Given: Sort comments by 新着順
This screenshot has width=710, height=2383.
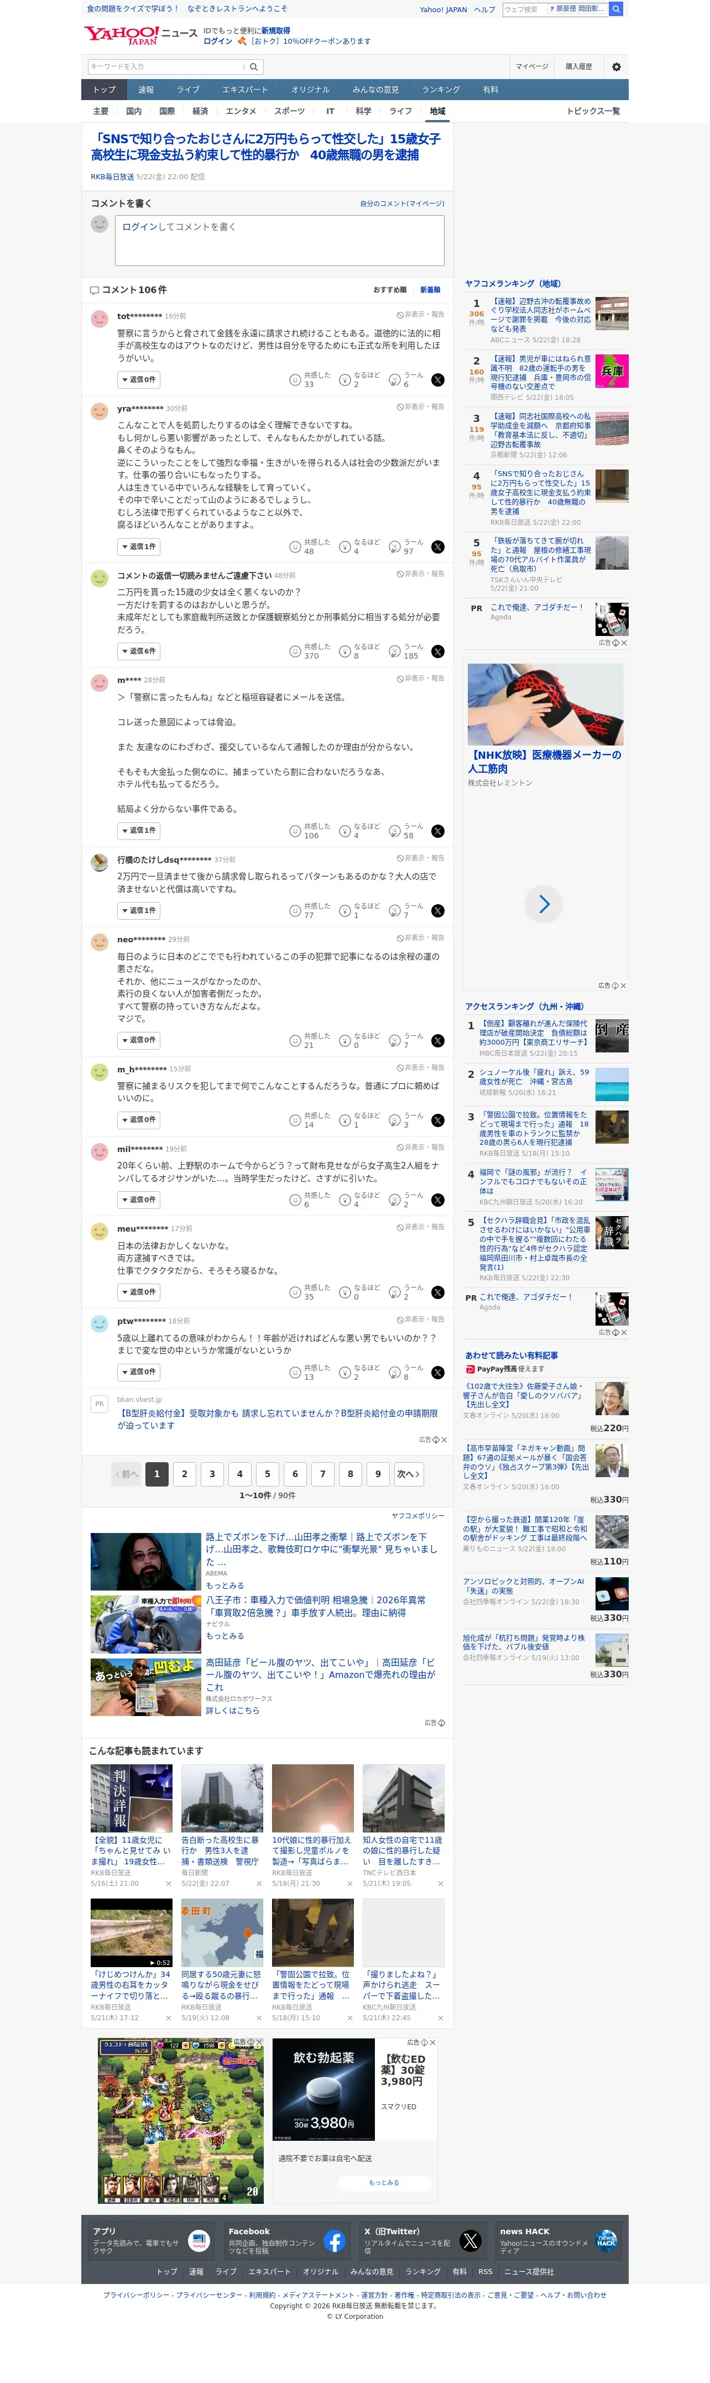Looking at the screenshot, I should [x=430, y=290].
